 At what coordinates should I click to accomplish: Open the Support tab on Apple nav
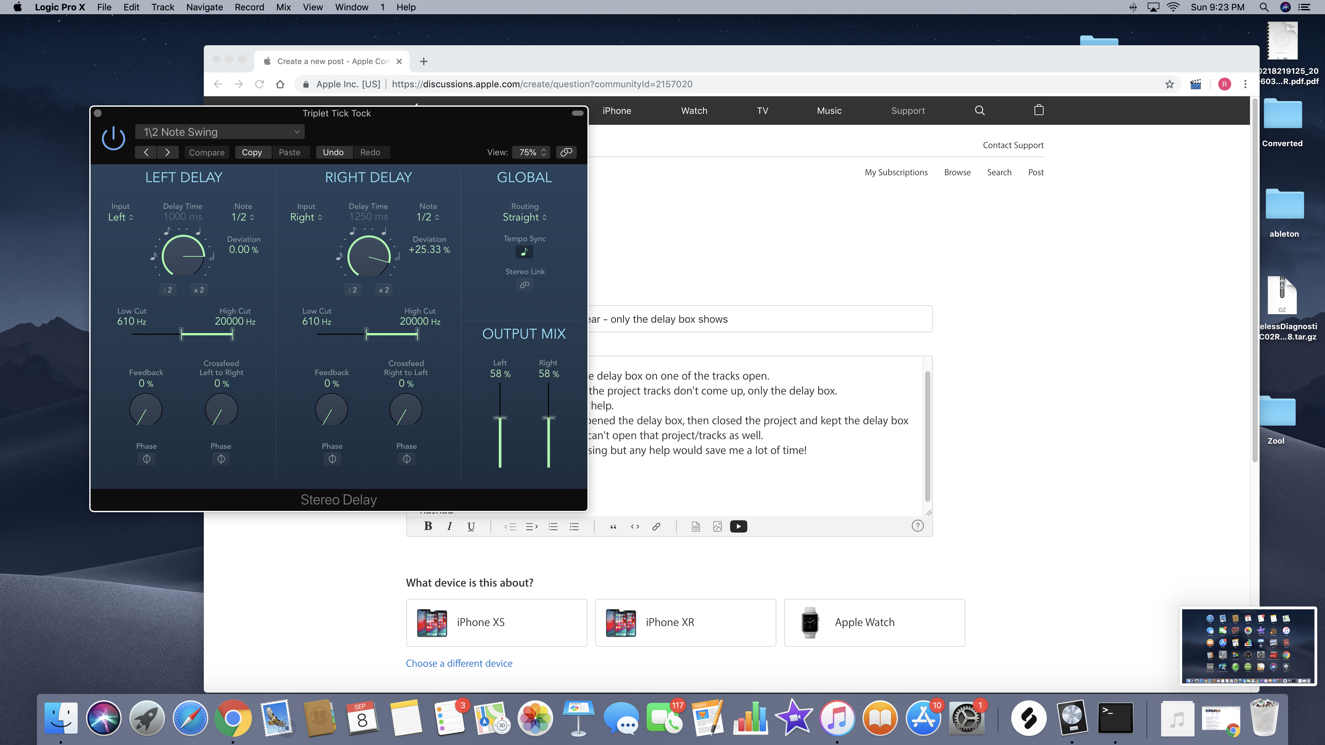(x=907, y=111)
